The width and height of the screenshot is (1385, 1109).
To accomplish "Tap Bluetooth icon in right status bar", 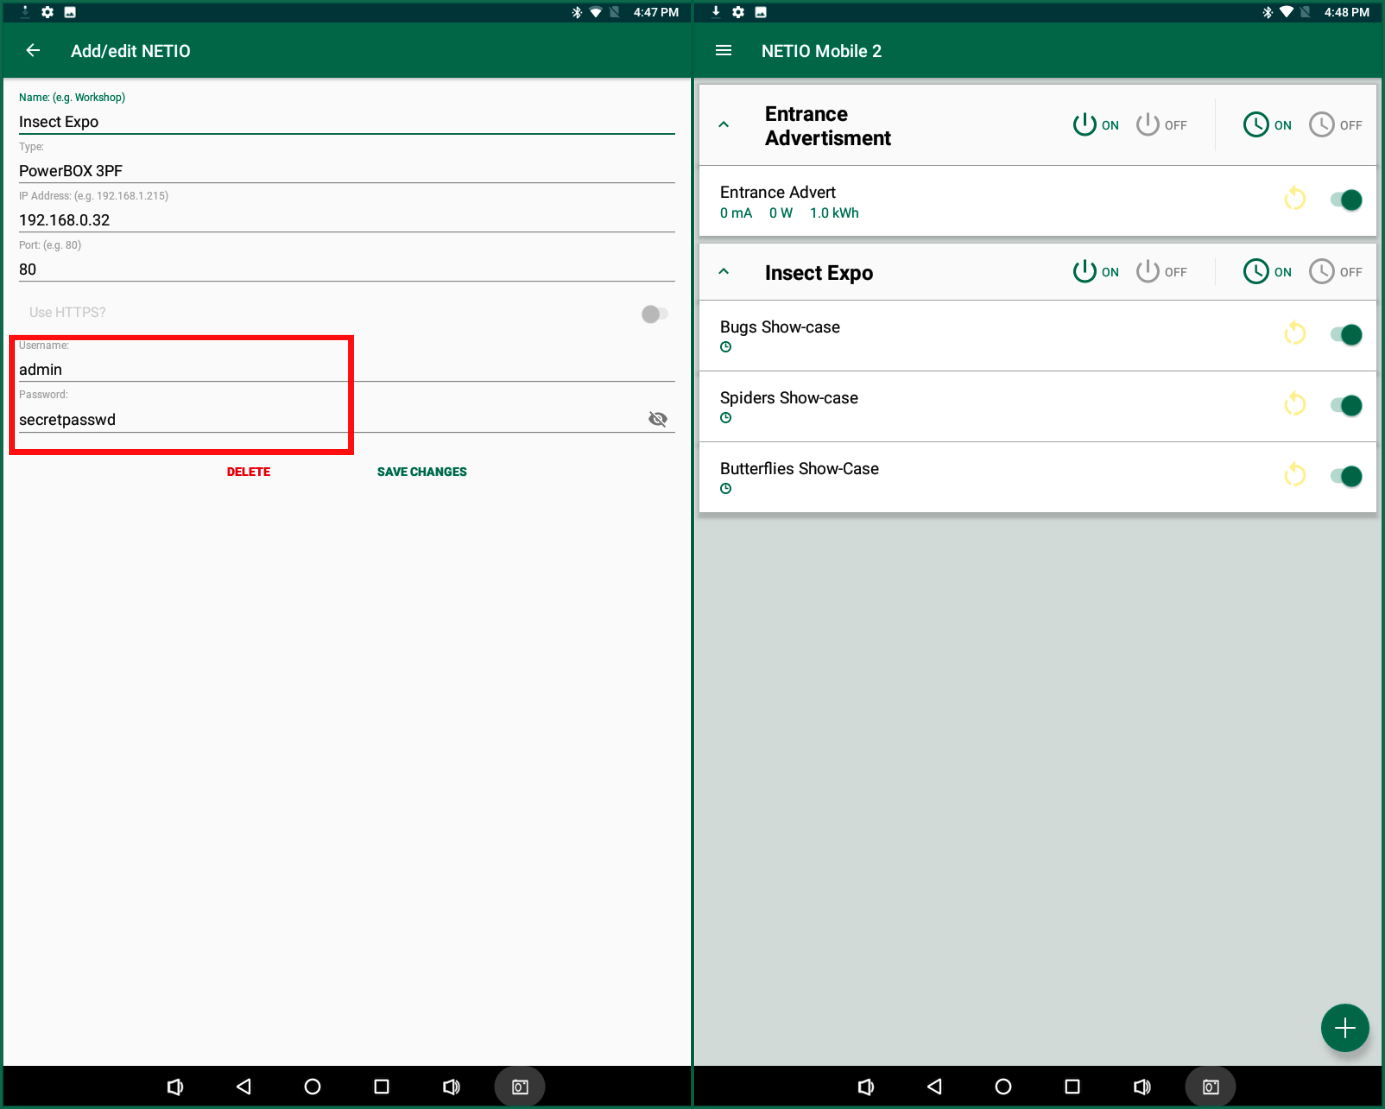I will tap(1267, 12).
